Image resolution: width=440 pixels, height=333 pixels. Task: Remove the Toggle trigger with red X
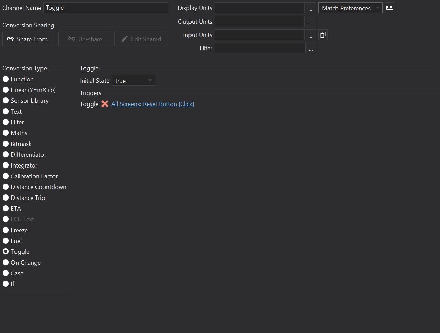pos(105,104)
